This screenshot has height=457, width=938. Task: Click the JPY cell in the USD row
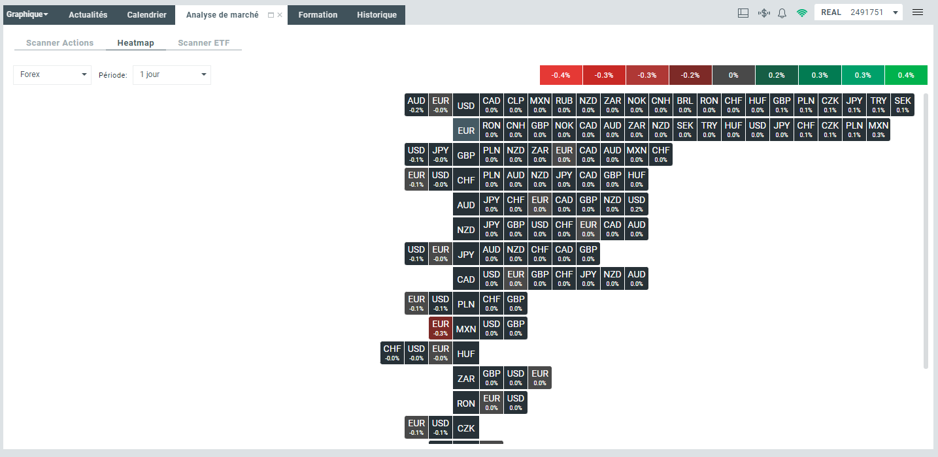[x=854, y=104]
